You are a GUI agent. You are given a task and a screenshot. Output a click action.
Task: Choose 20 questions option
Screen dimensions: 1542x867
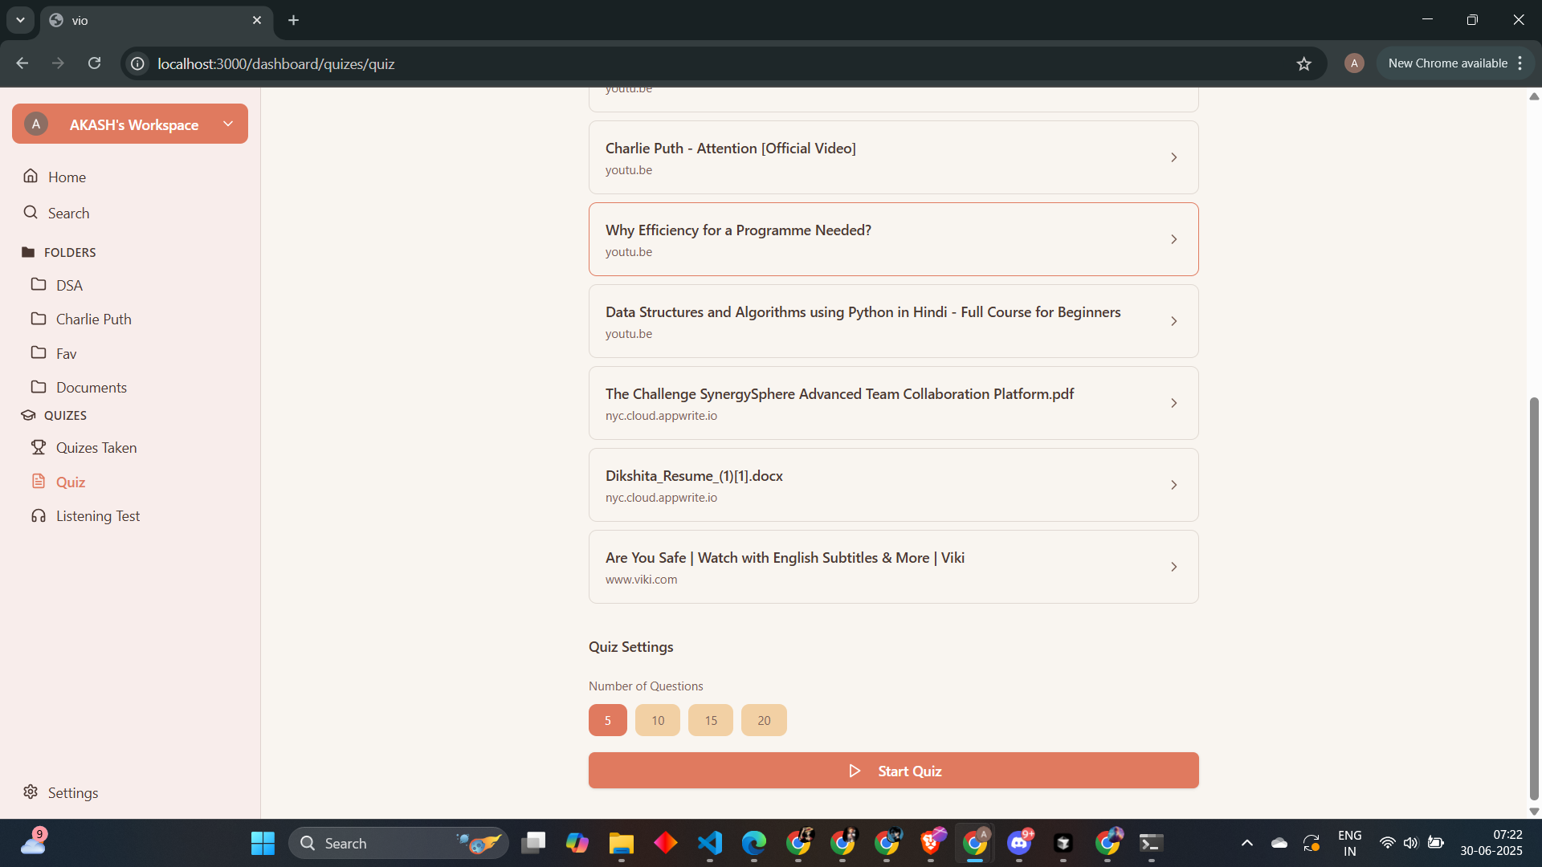[763, 720]
